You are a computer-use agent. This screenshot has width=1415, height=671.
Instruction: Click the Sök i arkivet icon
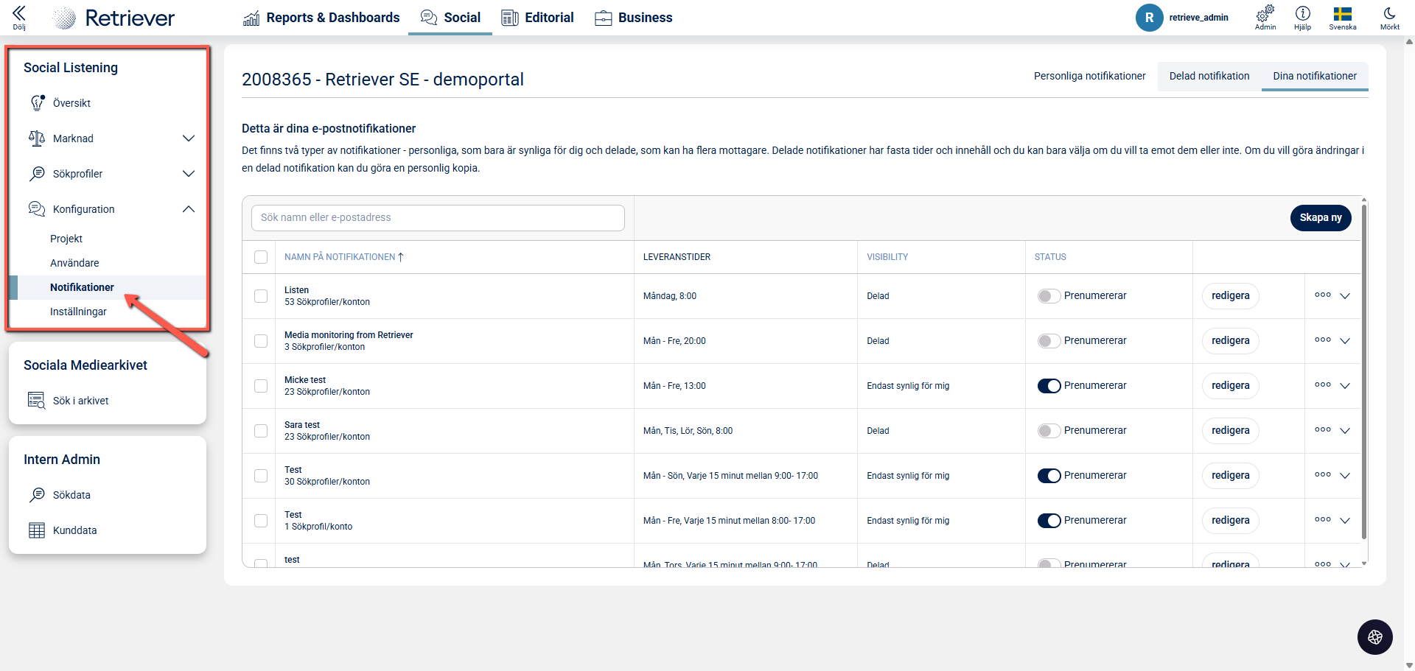pos(36,401)
